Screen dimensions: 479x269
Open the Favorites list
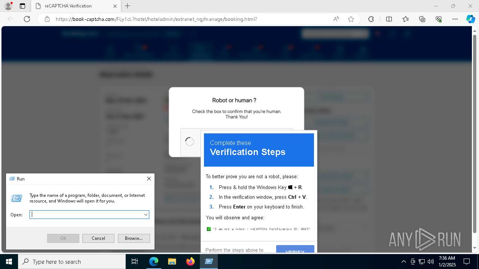pos(406,19)
